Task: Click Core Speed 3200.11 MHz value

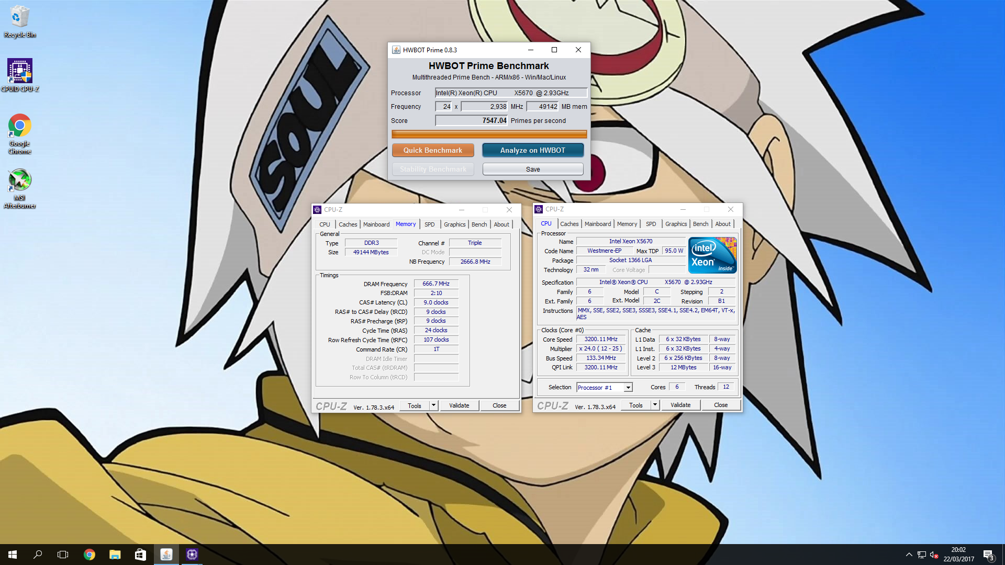Action: click(601, 339)
